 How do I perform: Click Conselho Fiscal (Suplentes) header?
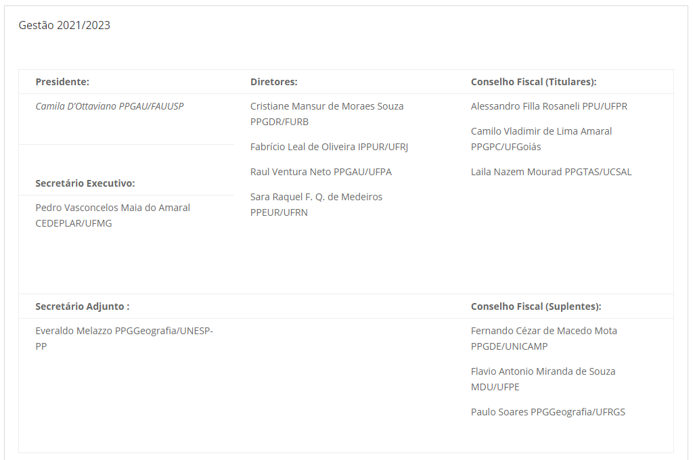pyautogui.click(x=536, y=306)
